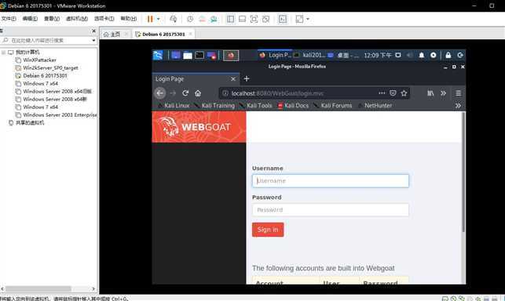The height and width of the screenshot is (301, 505).
Task: Open a new Firefox tab with plus
Action: point(247,79)
